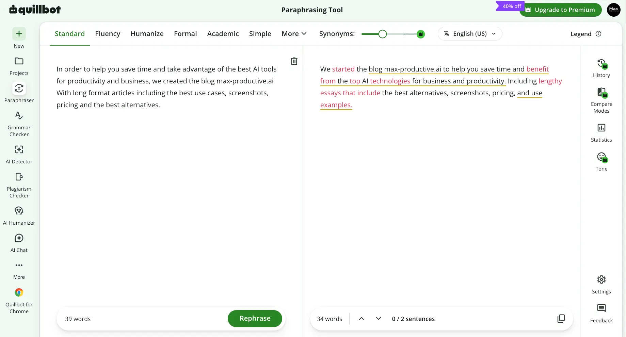
Task: Open the Plagiarism Checker tool
Action: click(x=19, y=185)
